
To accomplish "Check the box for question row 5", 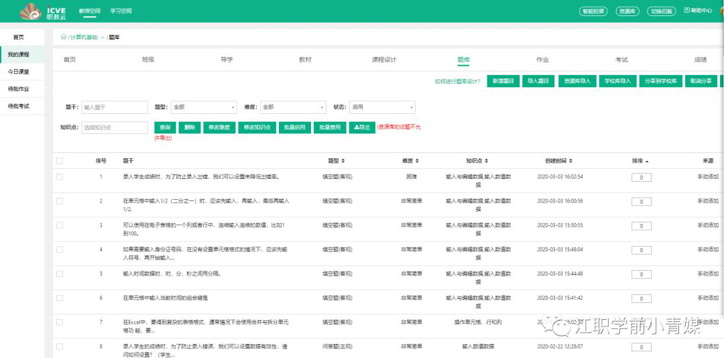I will 60,274.
